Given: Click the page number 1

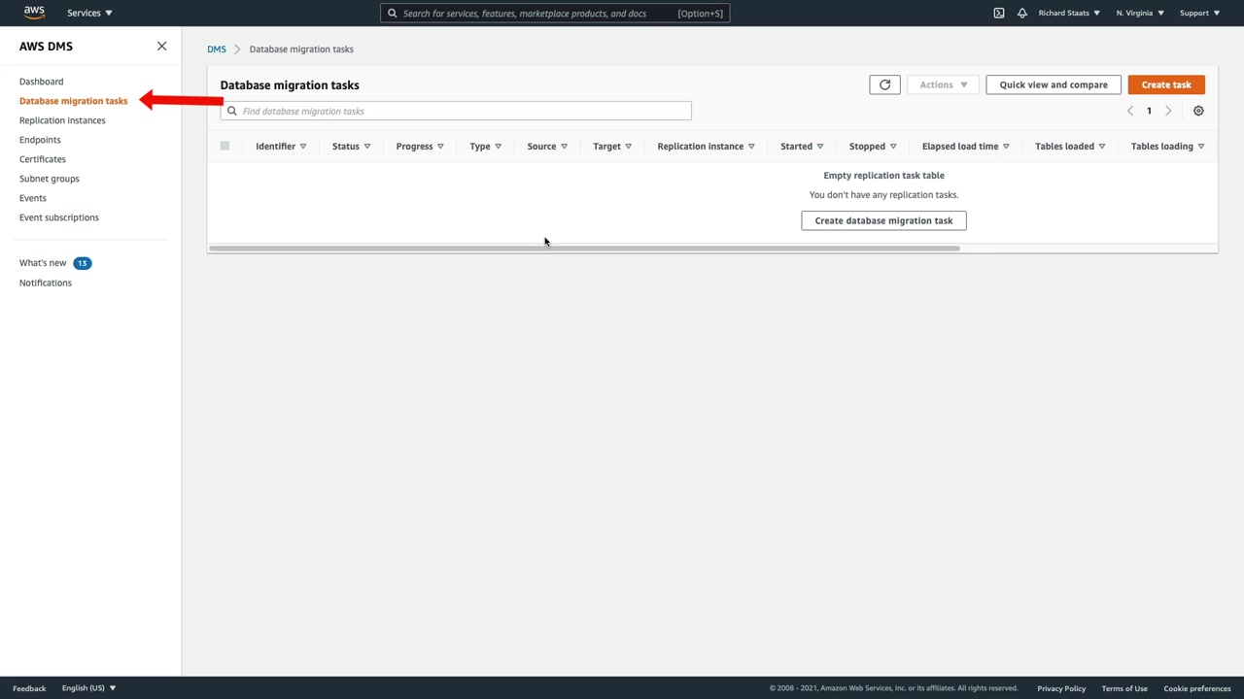Looking at the screenshot, I should (1149, 111).
